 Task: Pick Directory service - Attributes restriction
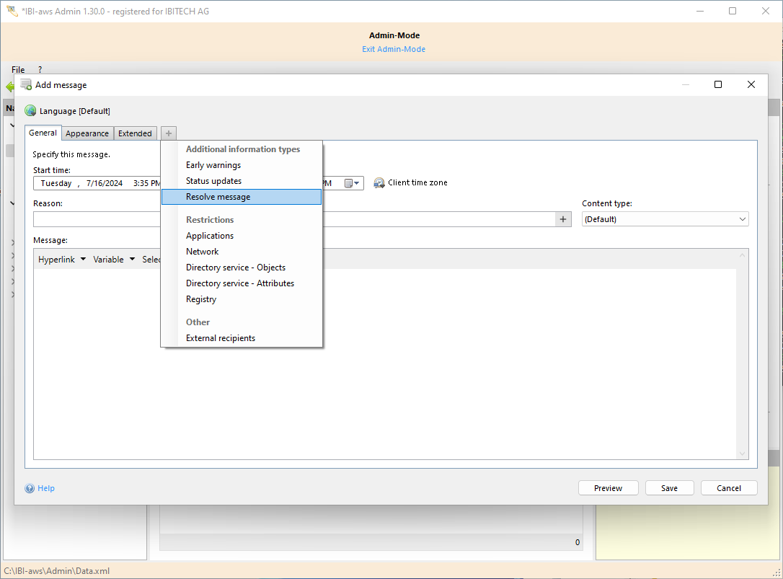[240, 283]
